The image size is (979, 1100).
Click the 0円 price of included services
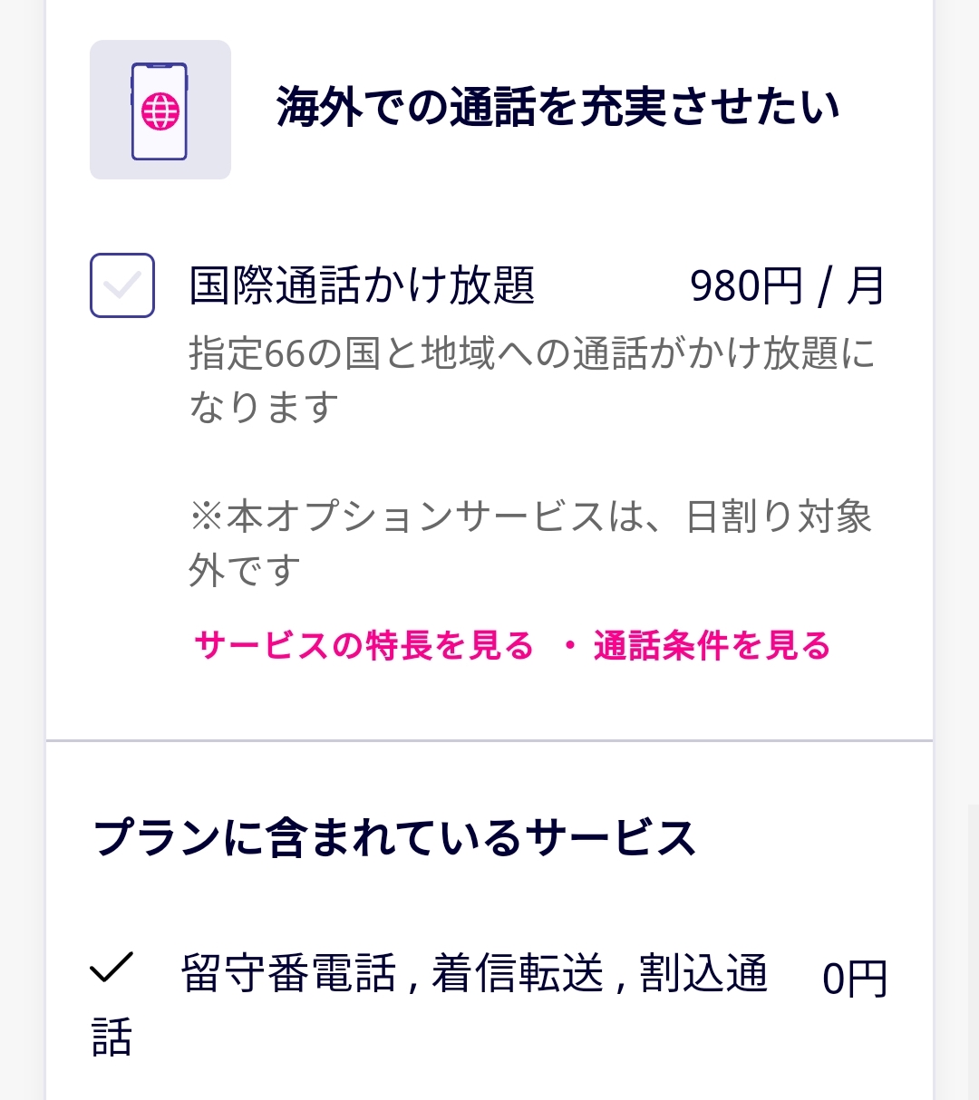(x=855, y=979)
